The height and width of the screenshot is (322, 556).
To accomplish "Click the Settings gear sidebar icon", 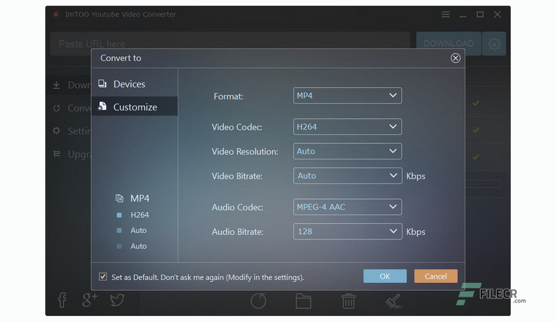I will click(57, 131).
